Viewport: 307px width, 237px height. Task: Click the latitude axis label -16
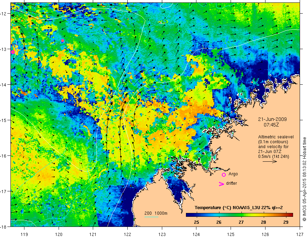(3, 156)
